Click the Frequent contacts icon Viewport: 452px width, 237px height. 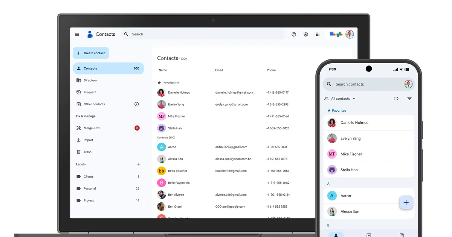click(x=78, y=92)
